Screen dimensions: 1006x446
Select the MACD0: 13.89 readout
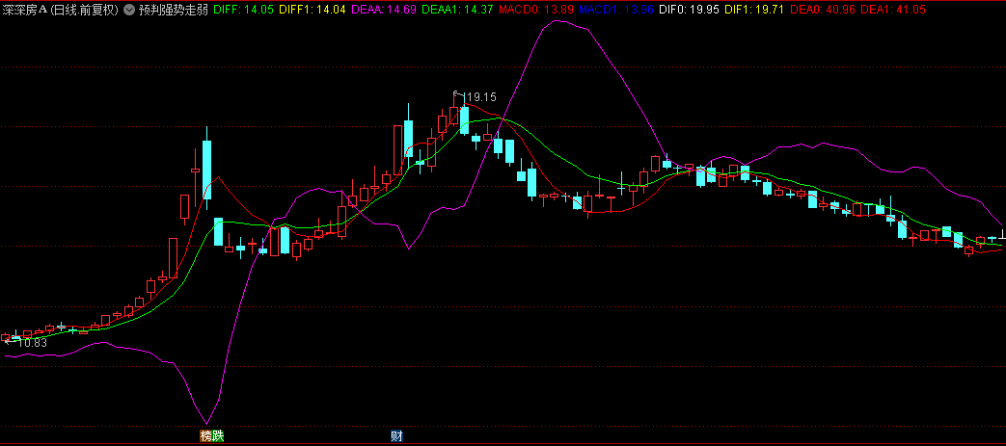(x=535, y=11)
